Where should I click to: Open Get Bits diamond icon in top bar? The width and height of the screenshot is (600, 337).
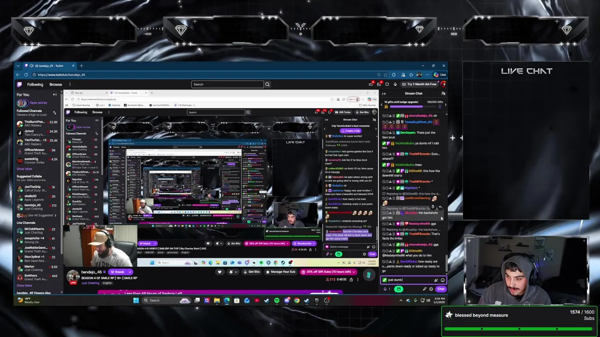[395, 84]
